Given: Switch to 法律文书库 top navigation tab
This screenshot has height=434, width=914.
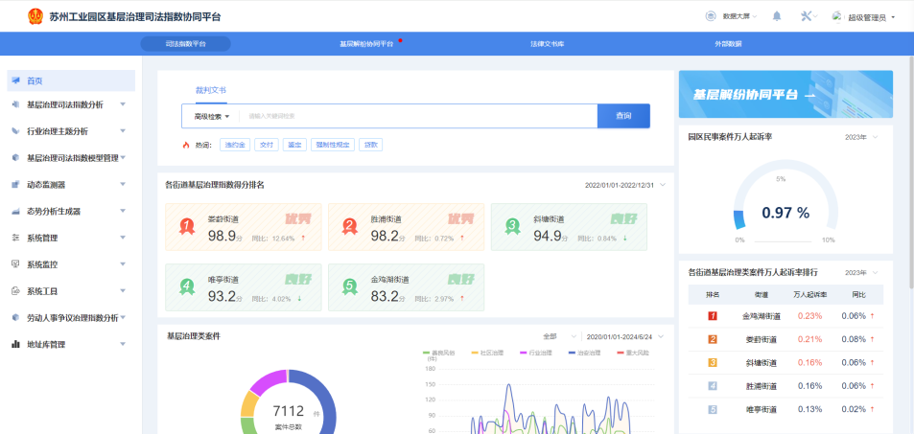Looking at the screenshot, I should 547,44.
